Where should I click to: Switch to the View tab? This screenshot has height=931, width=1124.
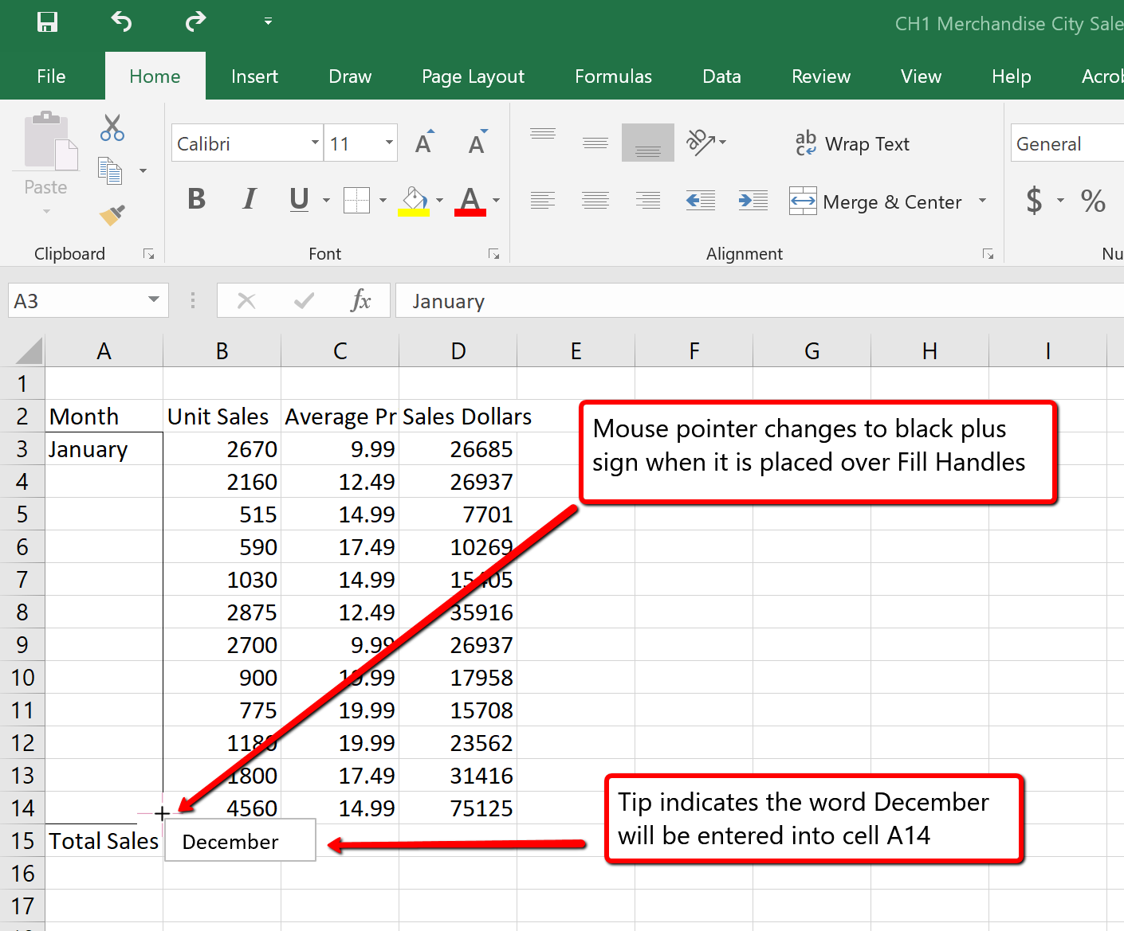(921, 76)
